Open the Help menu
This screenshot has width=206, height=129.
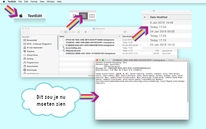59,2
